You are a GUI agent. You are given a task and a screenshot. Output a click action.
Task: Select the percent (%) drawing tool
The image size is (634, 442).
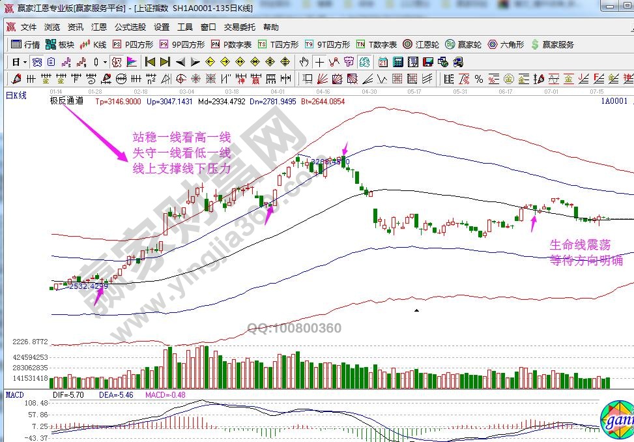point(479,80)
